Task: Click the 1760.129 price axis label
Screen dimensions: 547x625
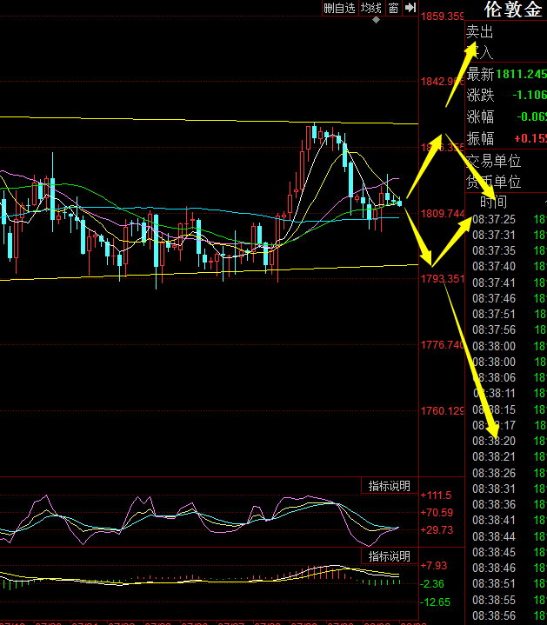Action: coord(443,411)
